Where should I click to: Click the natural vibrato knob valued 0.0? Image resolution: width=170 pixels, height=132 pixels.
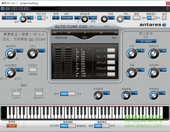11,73
